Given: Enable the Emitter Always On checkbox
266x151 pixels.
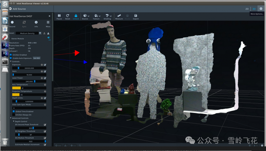Looking at the screenshot, I should click(x=14, y=115).
